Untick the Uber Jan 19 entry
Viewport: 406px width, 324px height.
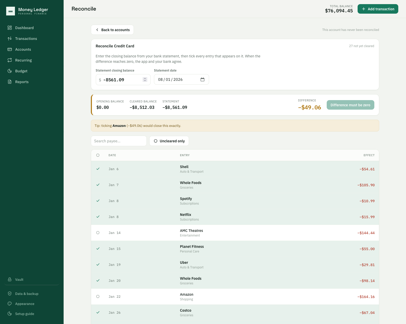98,265
